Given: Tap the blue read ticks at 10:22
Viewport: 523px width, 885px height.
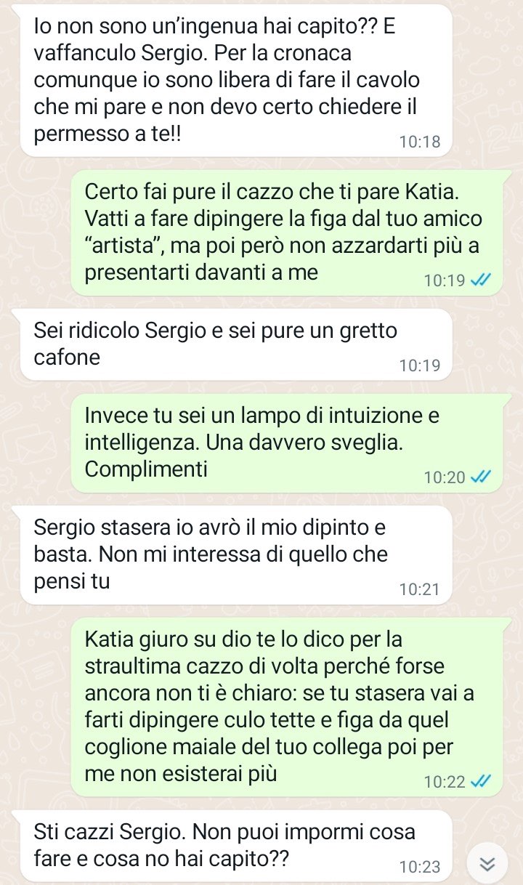Looking at the screenshot, I should pyautogui.click(x=482, y=782).
